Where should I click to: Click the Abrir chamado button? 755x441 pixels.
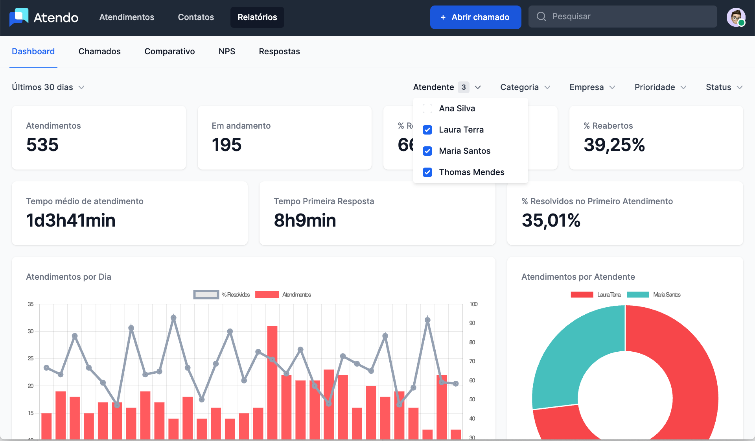[x=475, y=17]
